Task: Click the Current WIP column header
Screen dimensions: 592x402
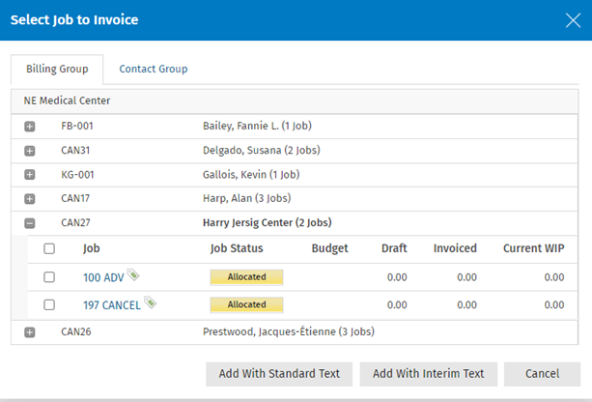Action: [x=533, y=248]
